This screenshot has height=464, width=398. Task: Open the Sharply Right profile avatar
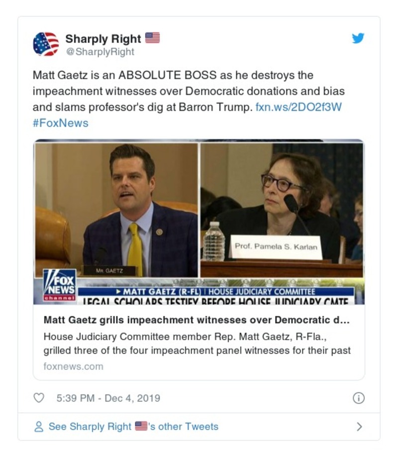pyautogui.click(x=46, y=44)
